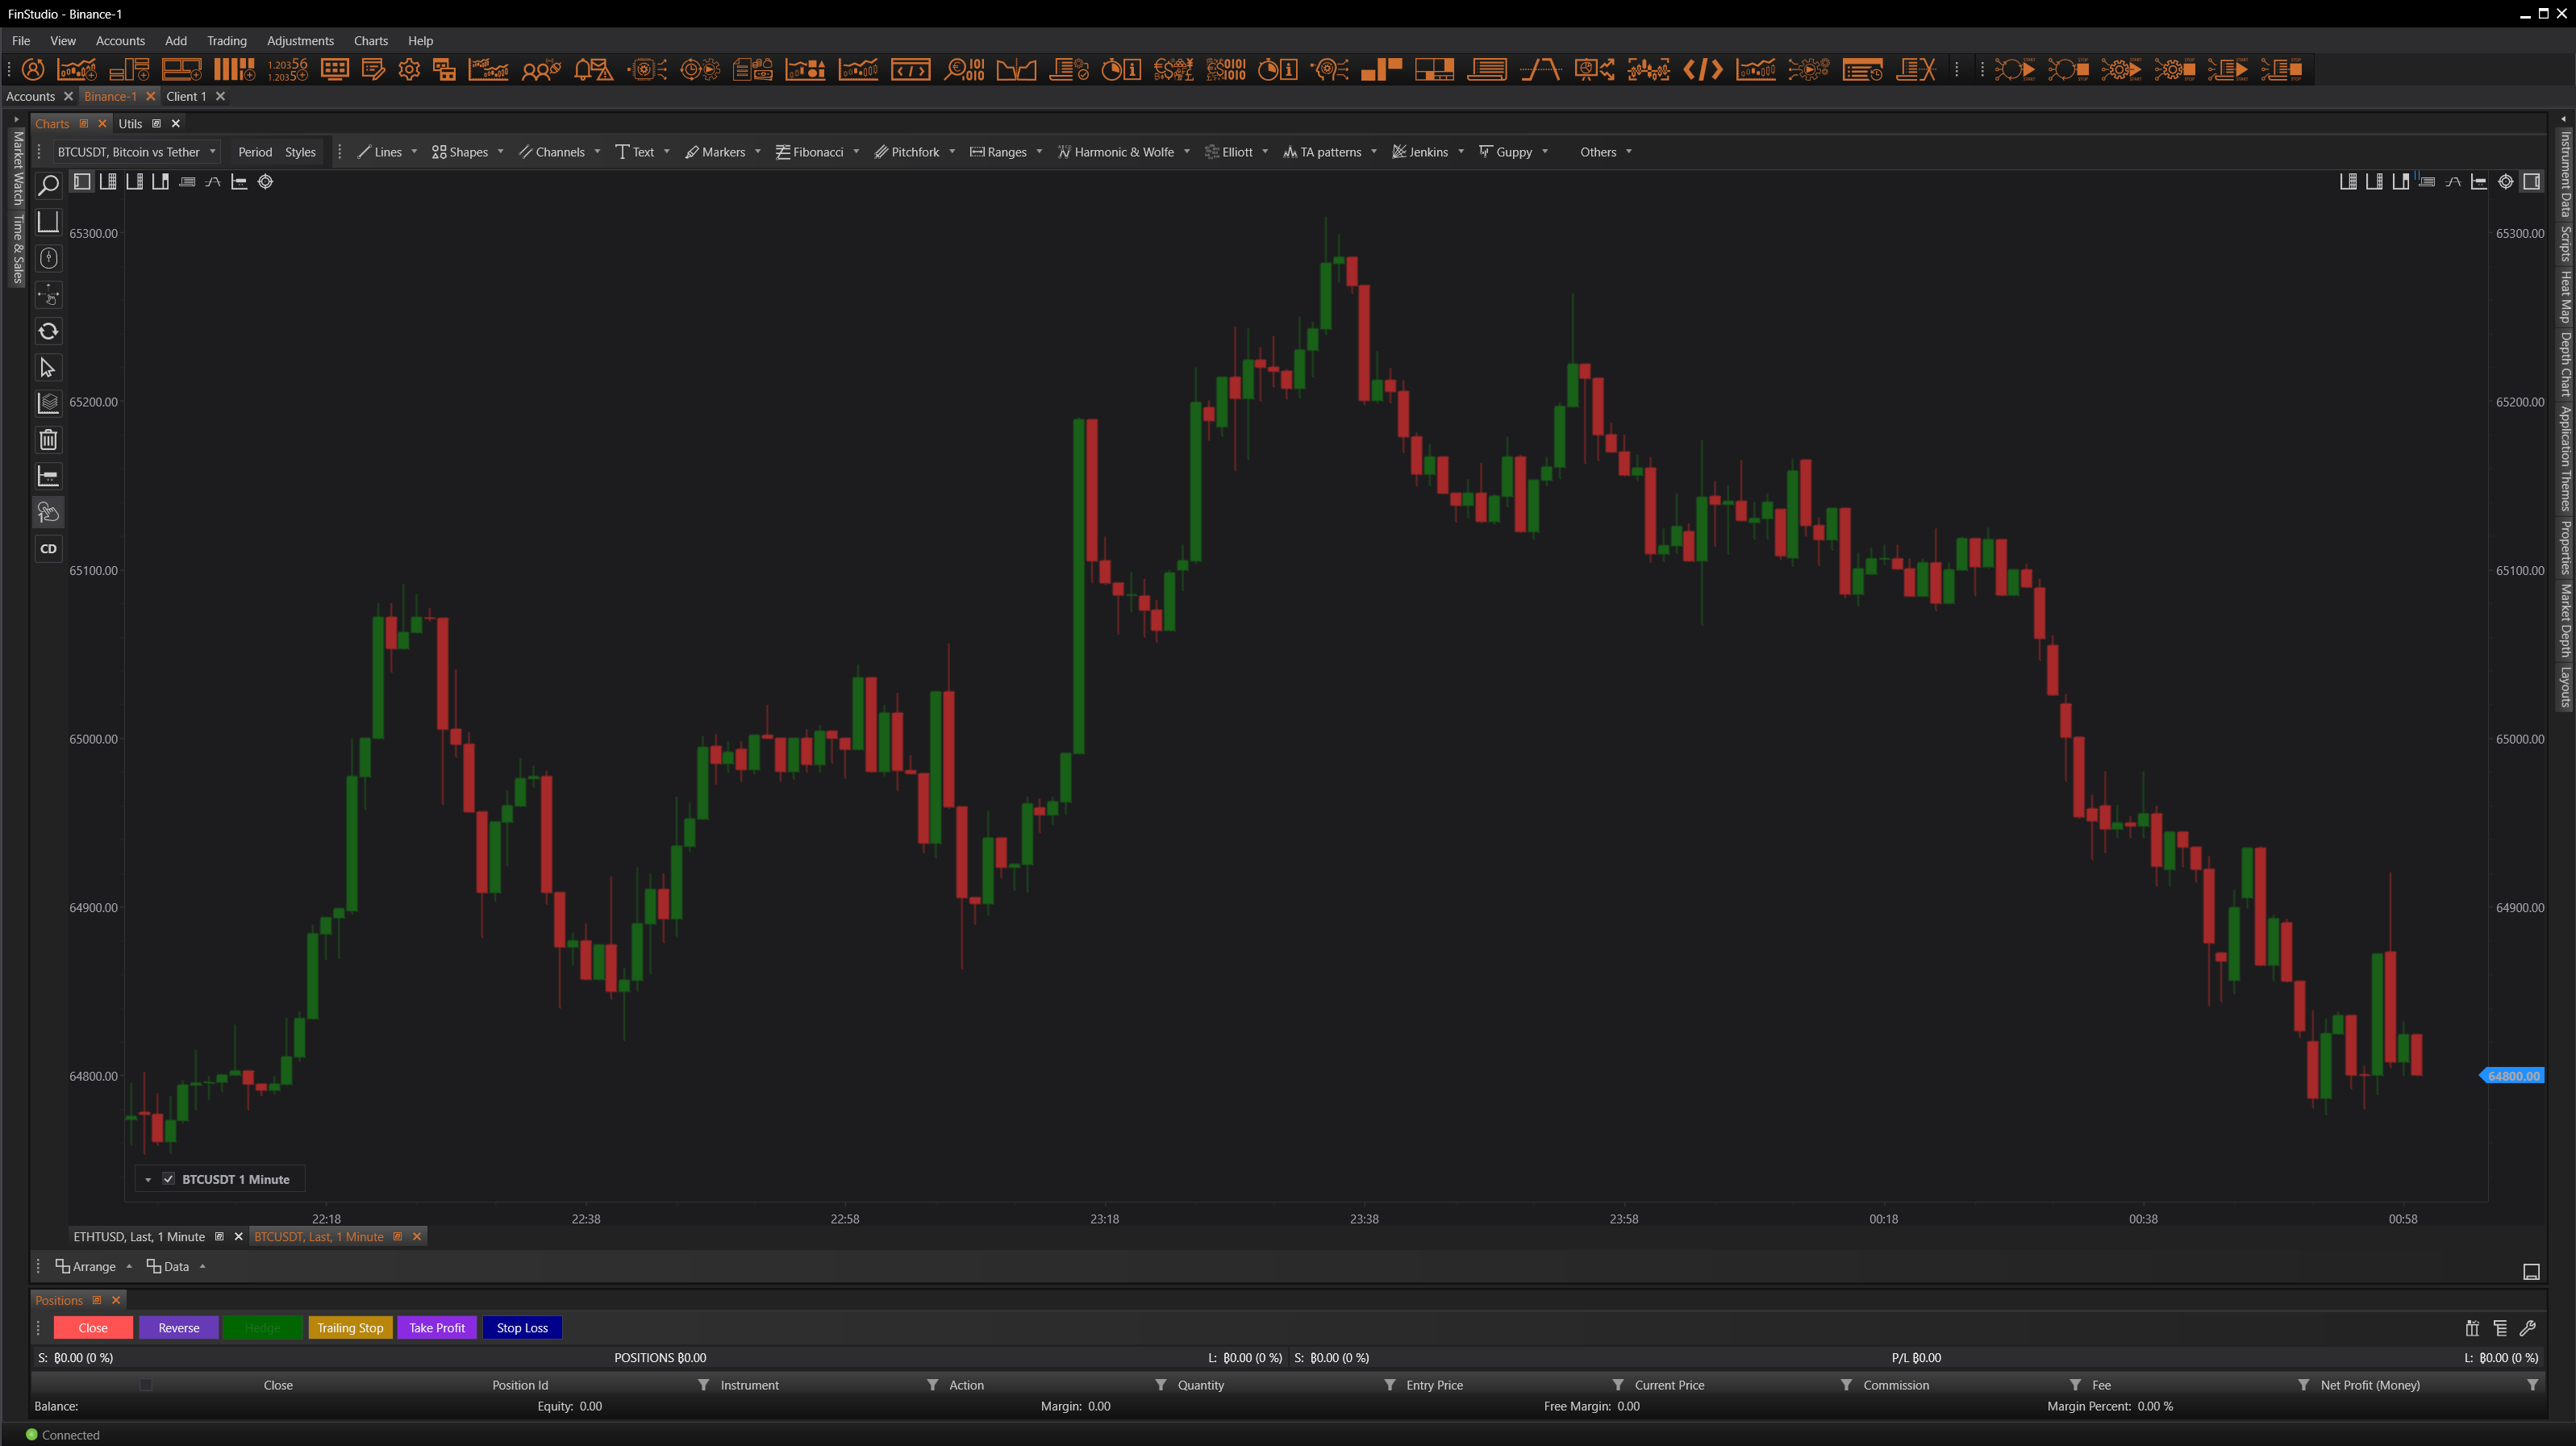Screen dimensions: 2576x1446
Task: Click the trash can delete icon
Action: pos(48,440)
